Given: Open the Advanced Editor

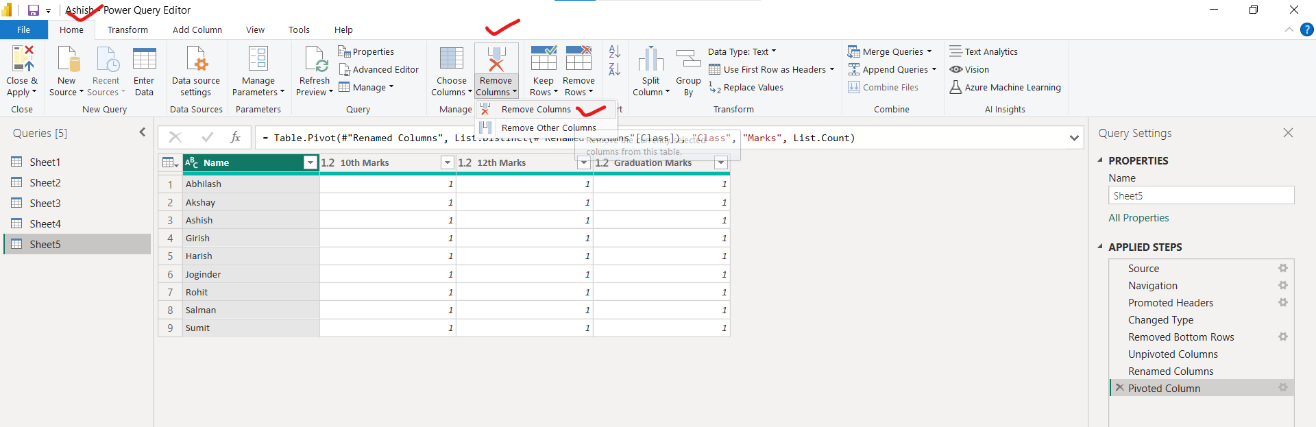Looking at the screenshot, I should [x=378, y=69].
